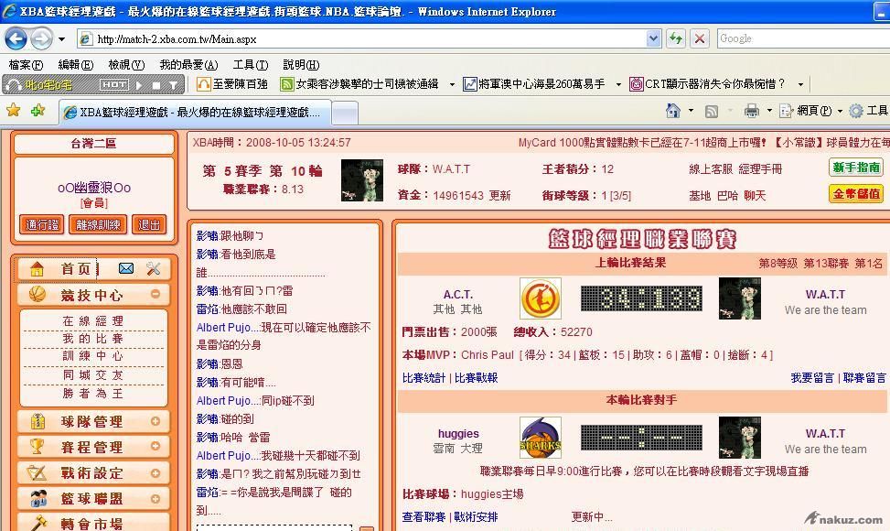Click the 聊天 link
The height and width of the screenshot is (531, 890).
click(x=755, y=195)
